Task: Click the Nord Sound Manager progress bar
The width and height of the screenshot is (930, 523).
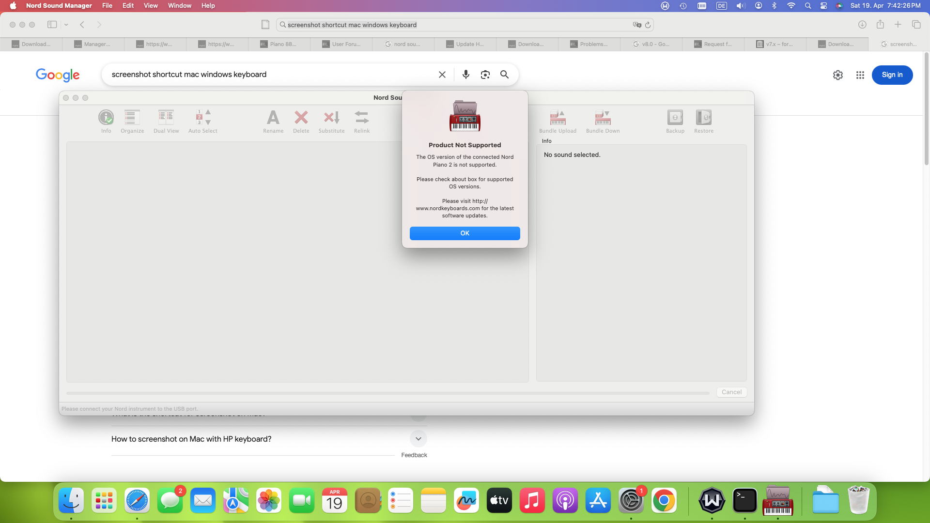Action: point(388,393)
